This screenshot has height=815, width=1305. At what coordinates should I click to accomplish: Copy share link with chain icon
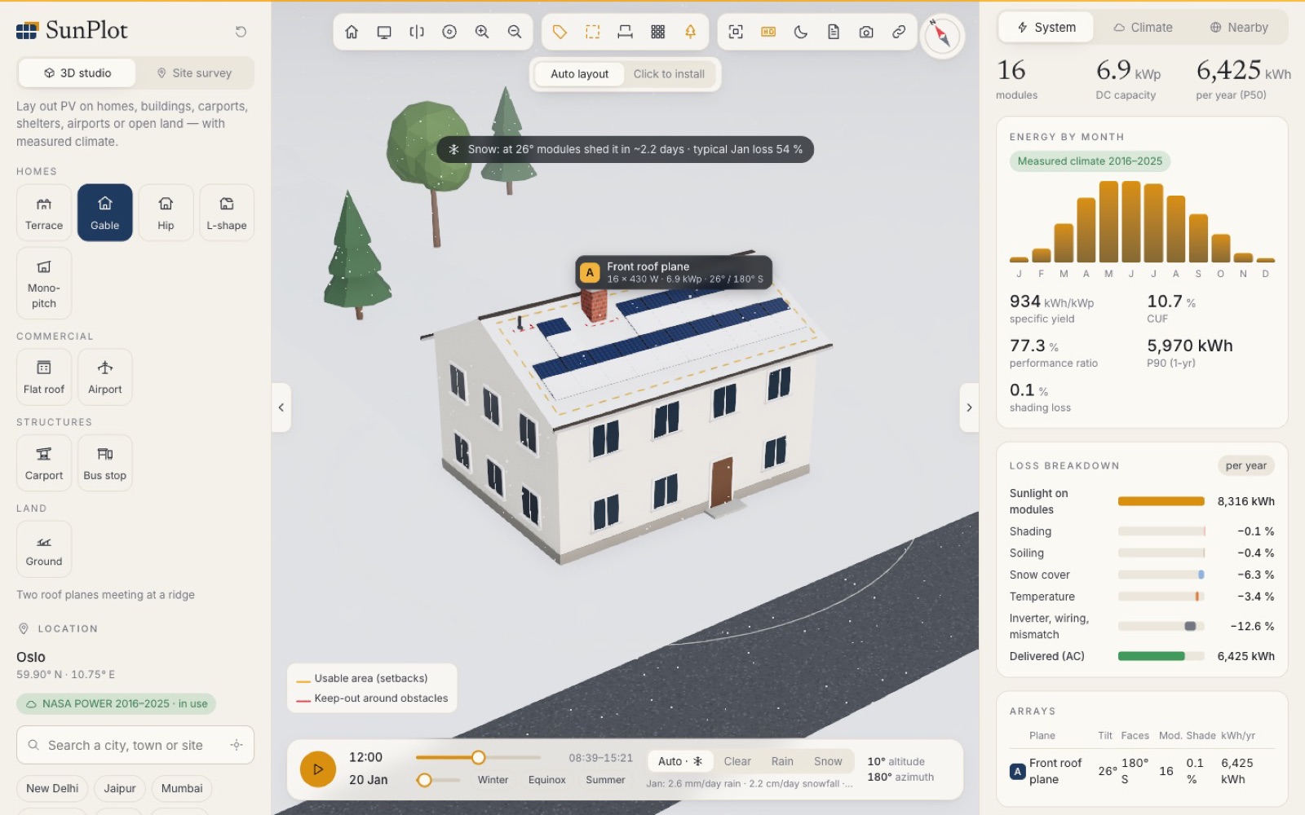899,32
